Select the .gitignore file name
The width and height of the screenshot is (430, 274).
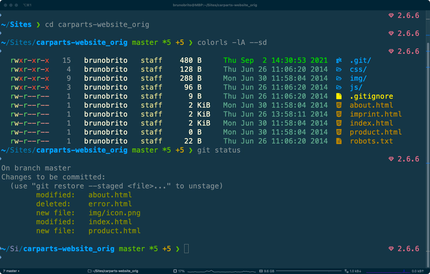[371, 96]
